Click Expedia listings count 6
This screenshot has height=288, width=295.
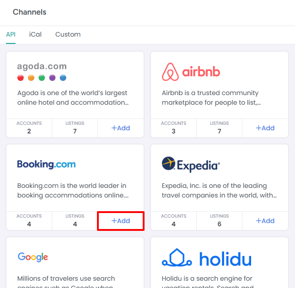click(220, 221)
